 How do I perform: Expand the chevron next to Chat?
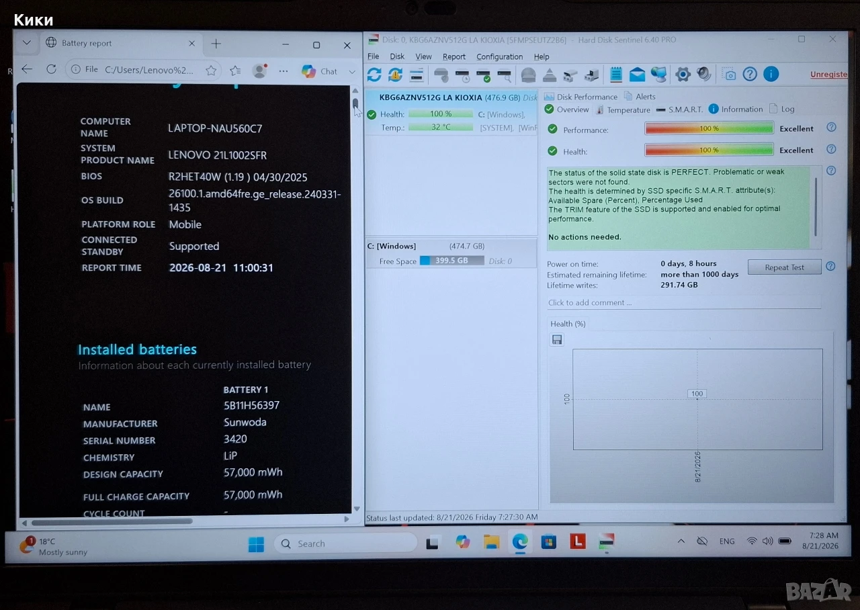point(352,71)
